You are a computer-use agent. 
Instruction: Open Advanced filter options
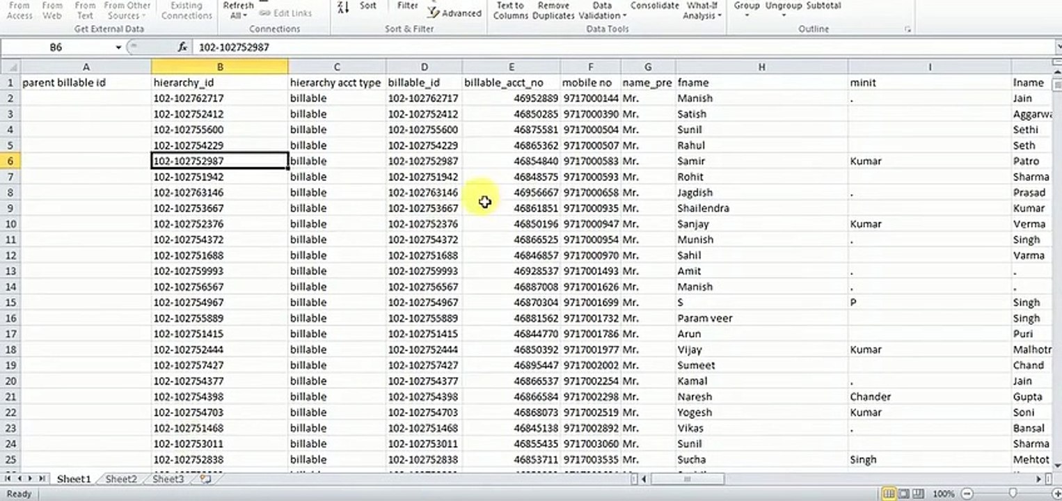(455, 13)
